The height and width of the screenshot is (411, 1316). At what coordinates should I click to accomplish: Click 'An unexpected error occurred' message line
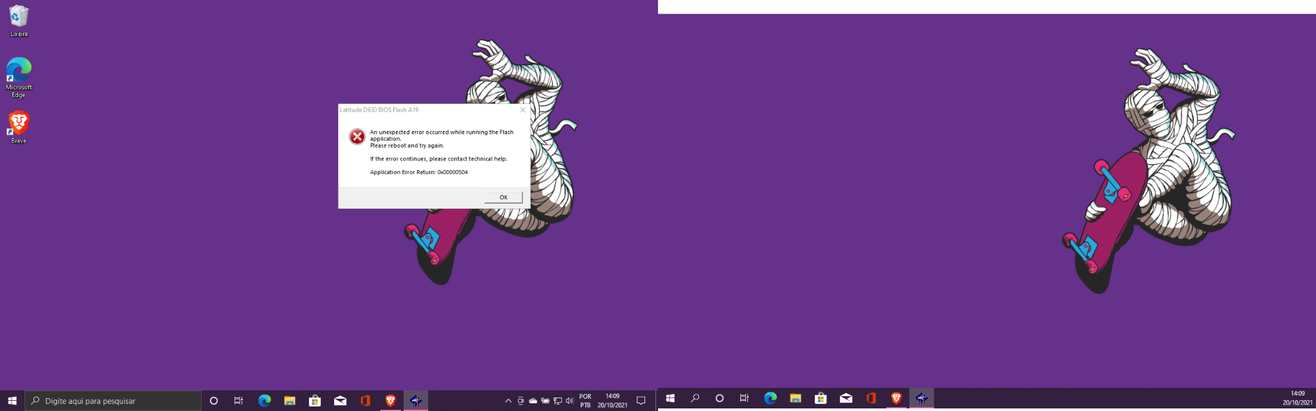(441, 136)
